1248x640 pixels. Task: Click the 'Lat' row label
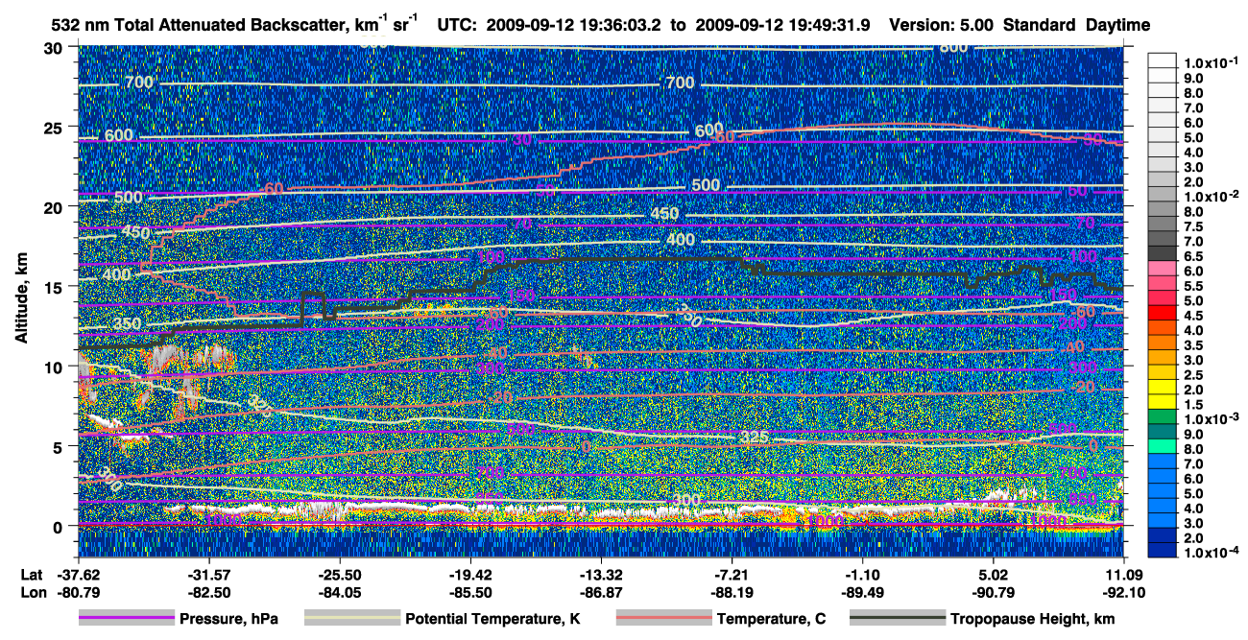pos(32,574)
